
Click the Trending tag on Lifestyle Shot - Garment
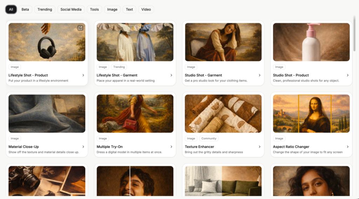click(119, 67)
